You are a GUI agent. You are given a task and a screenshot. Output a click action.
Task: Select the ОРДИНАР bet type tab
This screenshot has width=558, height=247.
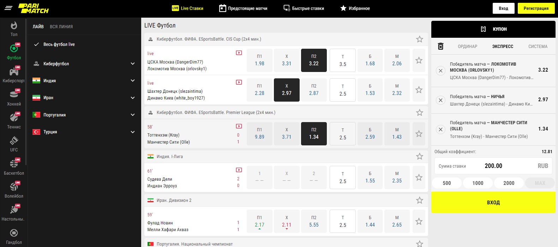click(x=467, y=47)
